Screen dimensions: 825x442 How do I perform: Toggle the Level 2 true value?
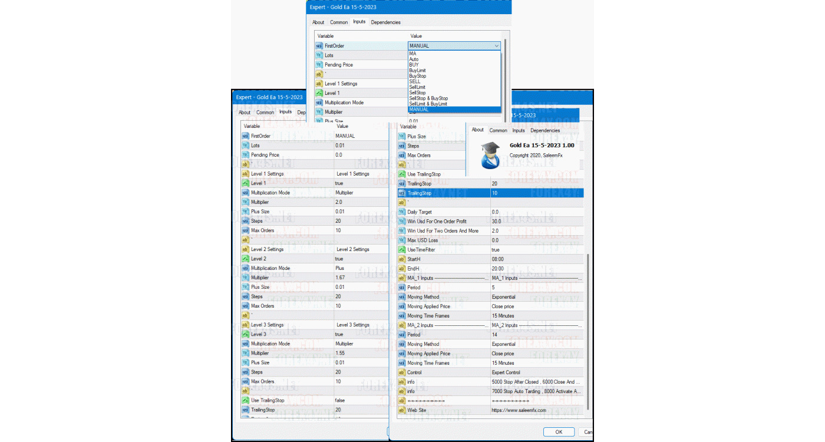point(339,259)
